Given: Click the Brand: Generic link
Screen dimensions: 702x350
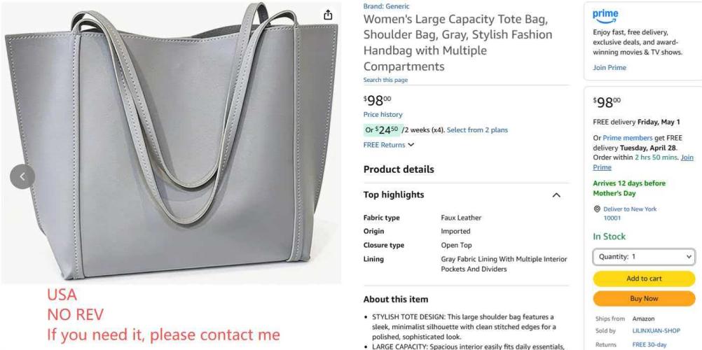Looking at the screenshot, I should coord(386,6).
